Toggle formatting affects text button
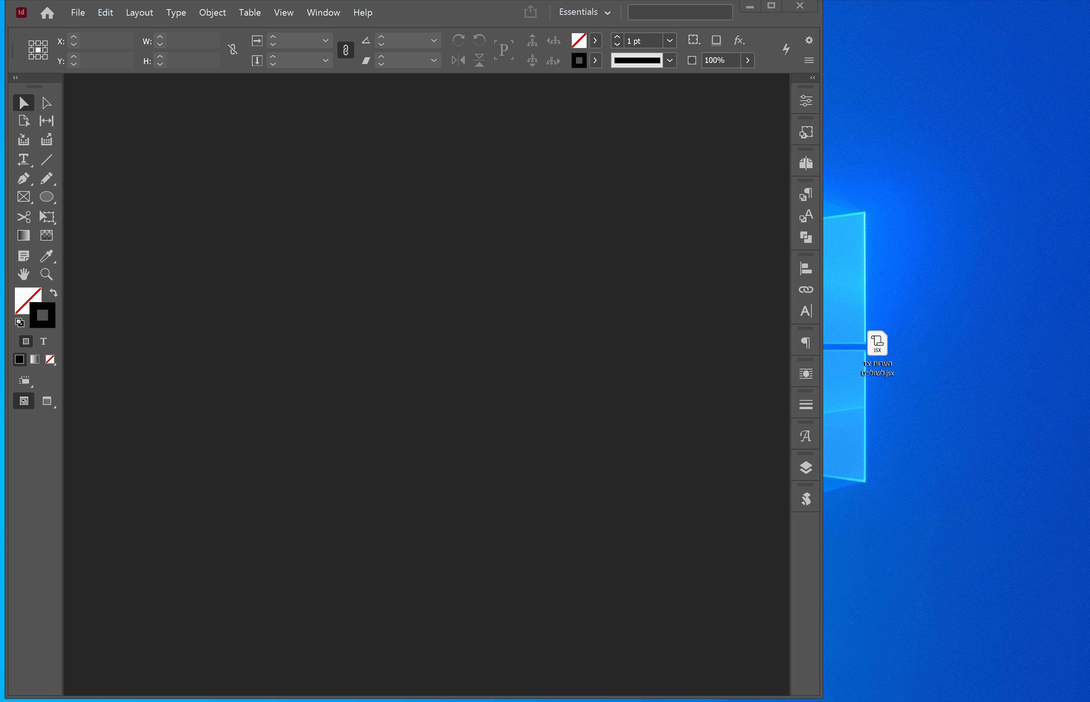The height and width of the screenshot is (702, 1090). 44,341
